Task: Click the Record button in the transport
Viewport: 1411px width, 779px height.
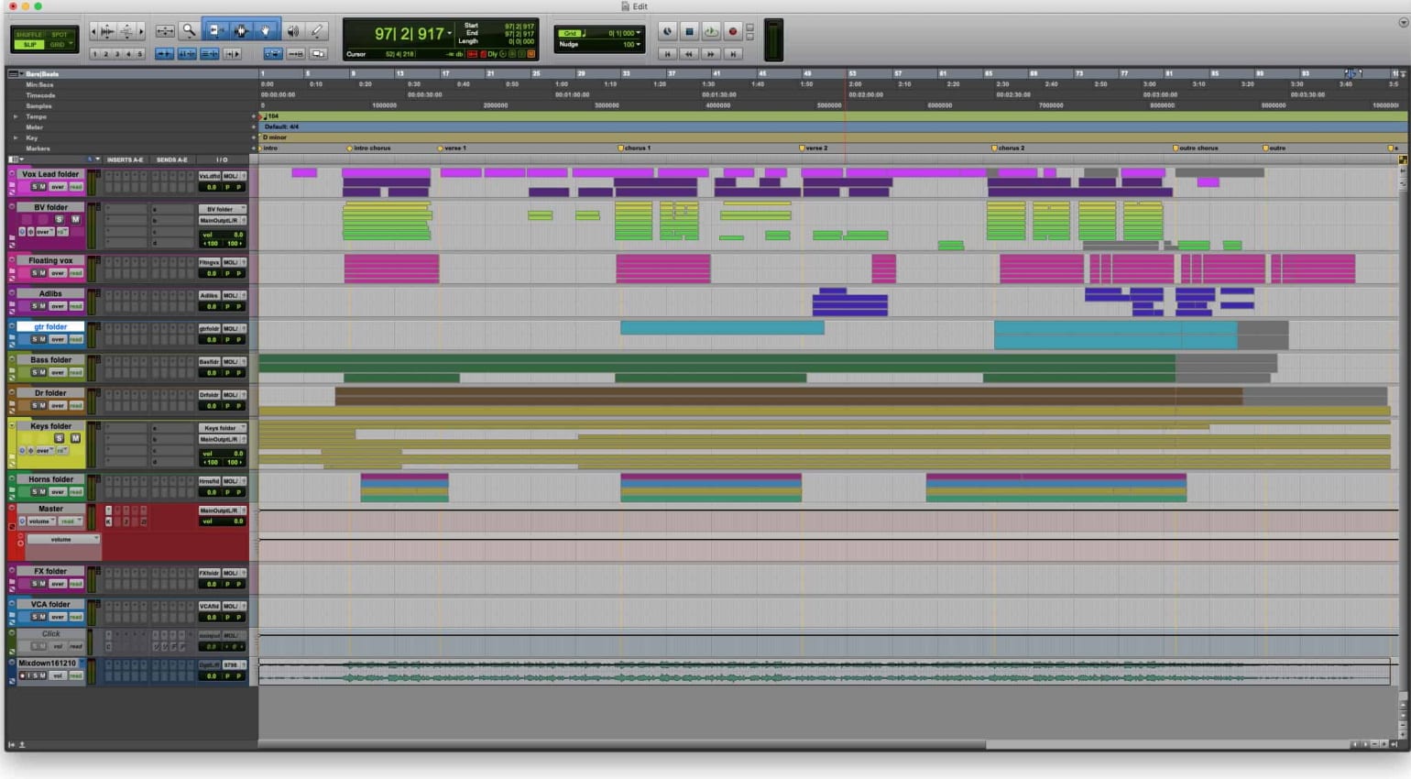Action: (732, 31)
